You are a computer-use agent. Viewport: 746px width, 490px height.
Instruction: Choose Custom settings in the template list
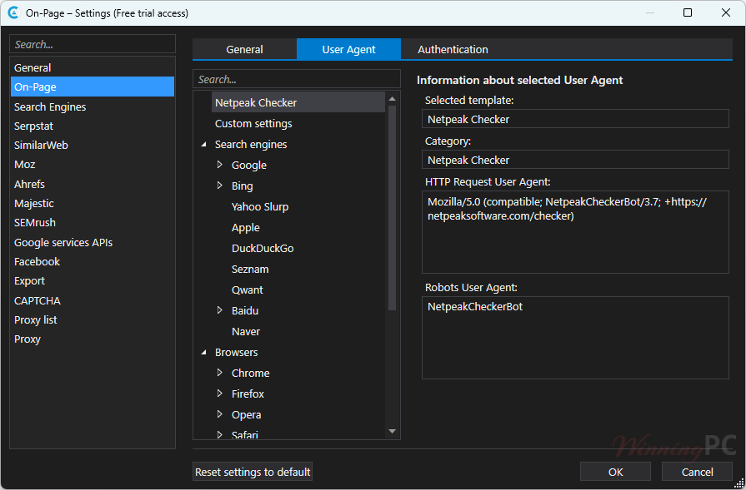tap(253, 123)
